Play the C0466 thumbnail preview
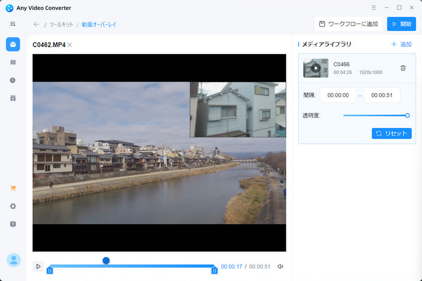 (316, 69)
